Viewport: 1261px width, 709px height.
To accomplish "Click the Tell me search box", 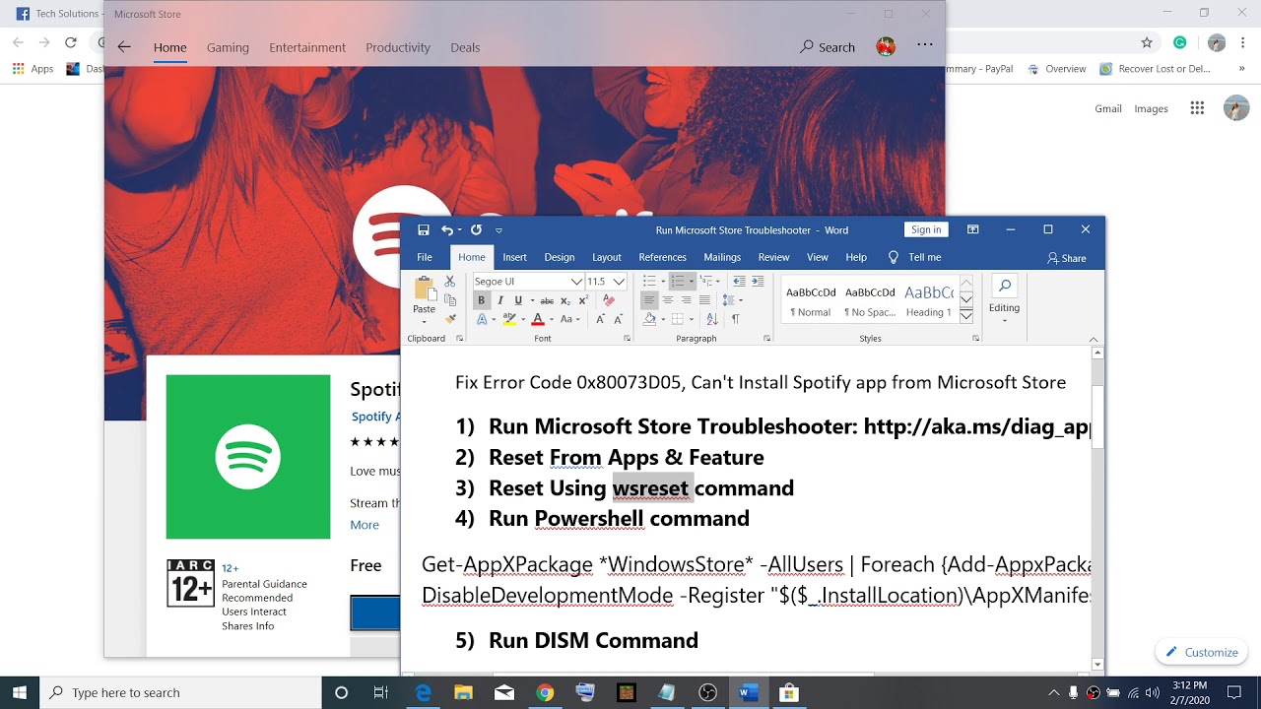I will [x=915, y=257].
